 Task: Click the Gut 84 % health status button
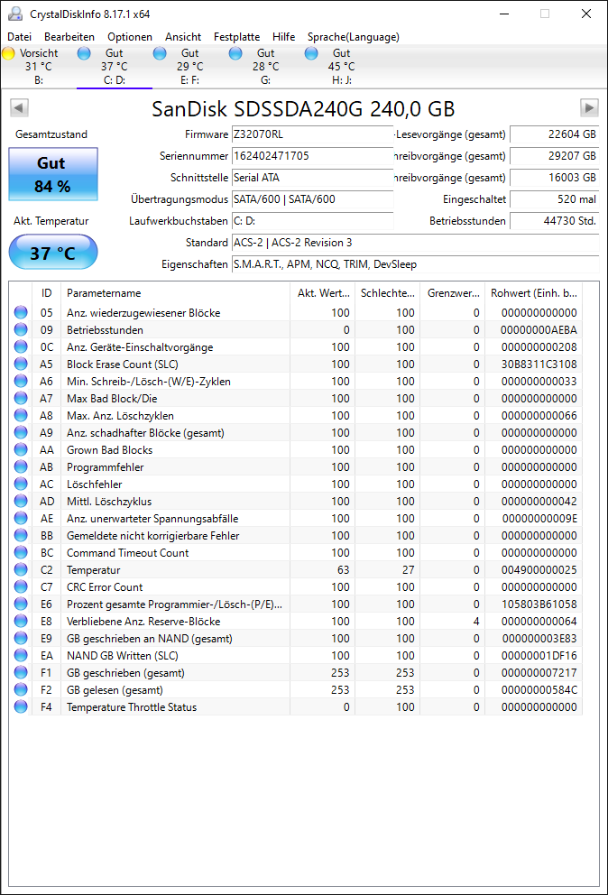(53, 174)
